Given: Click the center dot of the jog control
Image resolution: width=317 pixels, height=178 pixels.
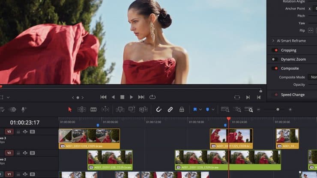Looking at the screenshot, I should coord(78,98).
